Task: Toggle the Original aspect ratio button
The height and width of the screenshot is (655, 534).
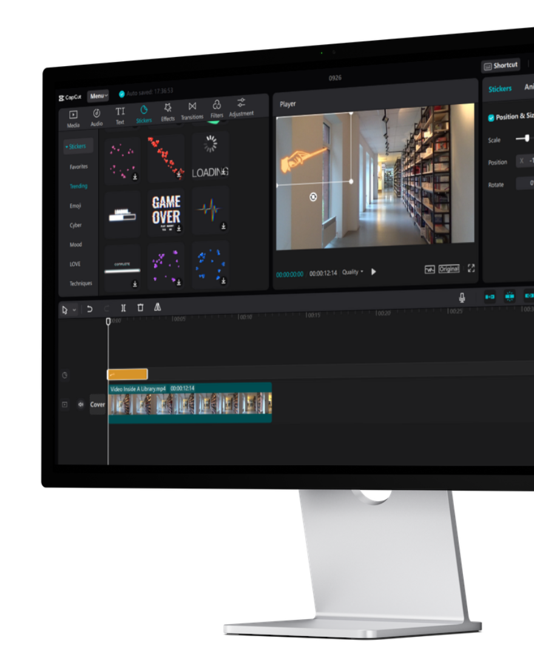Action: pos(449,269)
